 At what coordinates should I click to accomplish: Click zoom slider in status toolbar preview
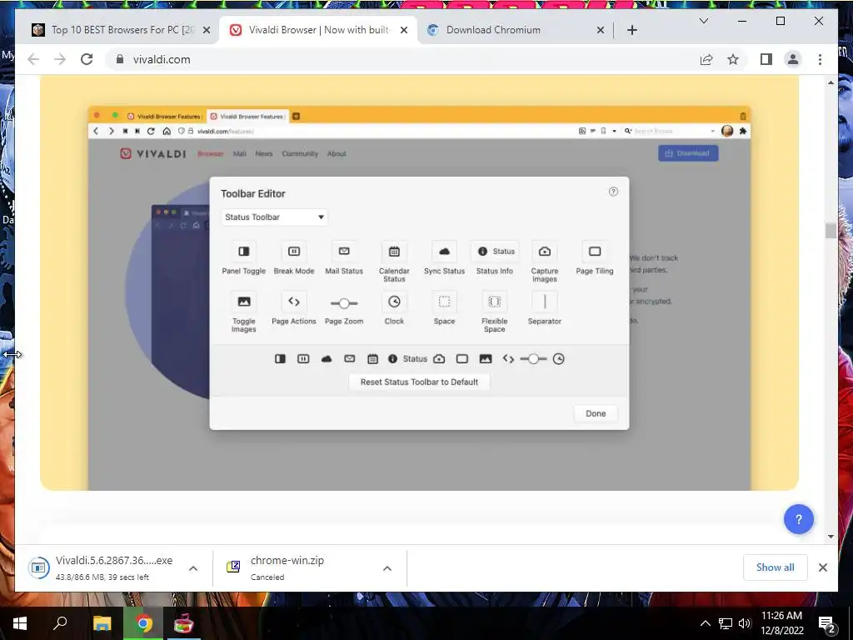tap(533, 358)
